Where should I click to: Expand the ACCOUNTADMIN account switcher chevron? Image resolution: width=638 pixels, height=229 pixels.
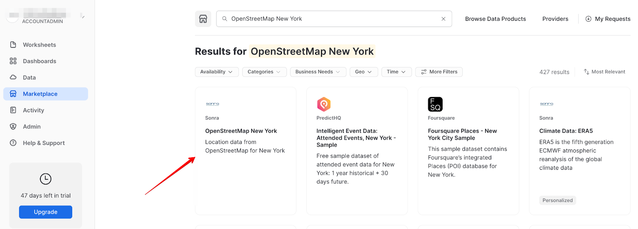(x=83, y=16)
